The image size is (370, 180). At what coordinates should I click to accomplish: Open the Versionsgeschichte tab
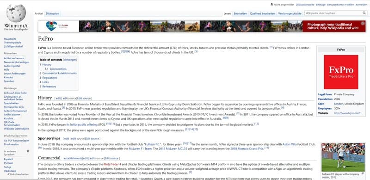pos(290,14)
